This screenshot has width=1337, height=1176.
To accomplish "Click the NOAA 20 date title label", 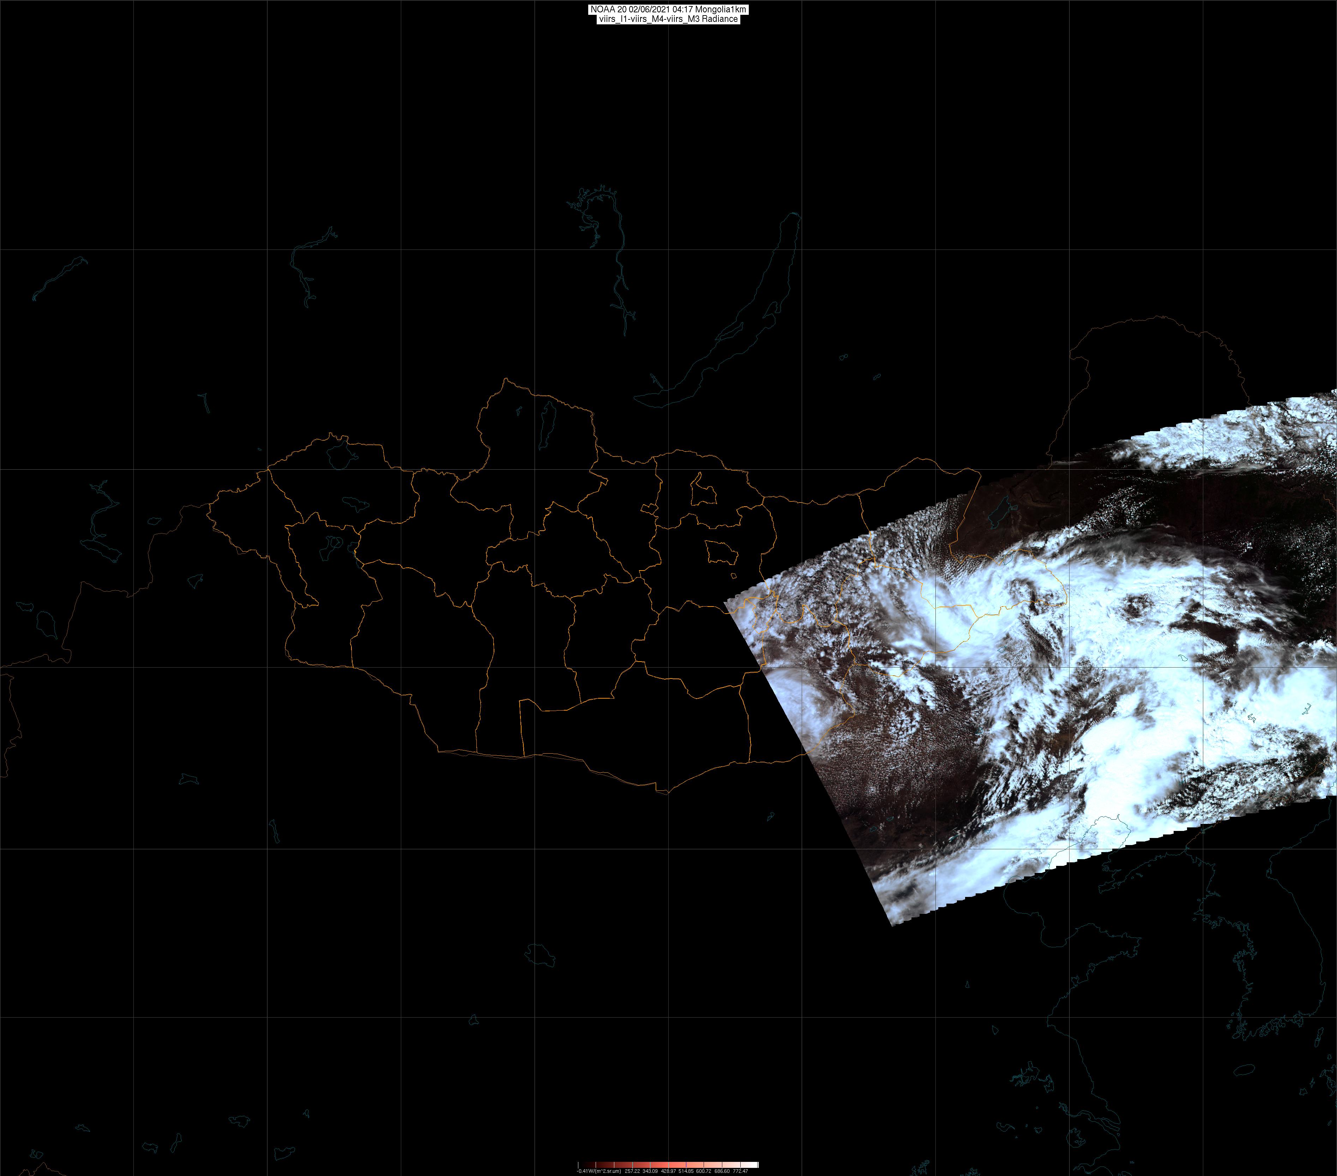I will pos(668,10).
